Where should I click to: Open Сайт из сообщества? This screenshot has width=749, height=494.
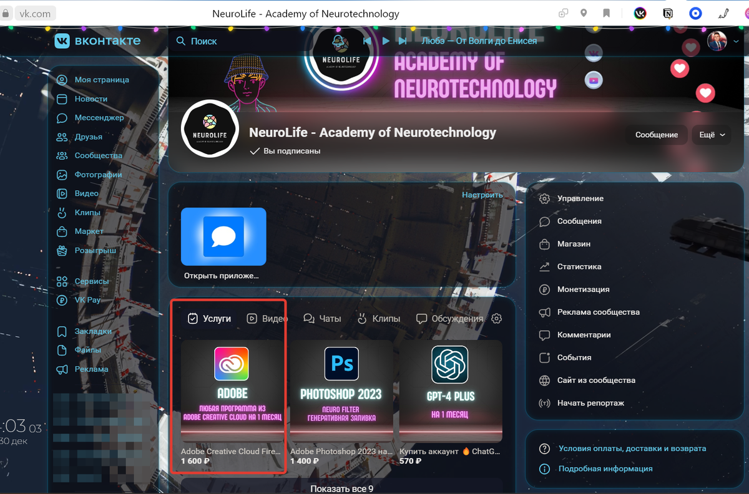tap(596, 380)
